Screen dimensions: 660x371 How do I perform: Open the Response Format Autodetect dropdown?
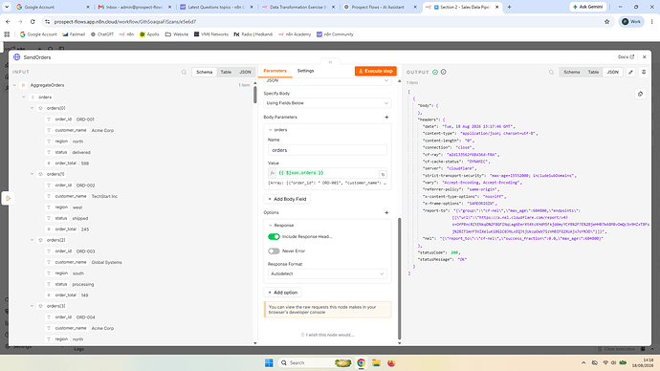pyautogui.click(x=327, y=273)
